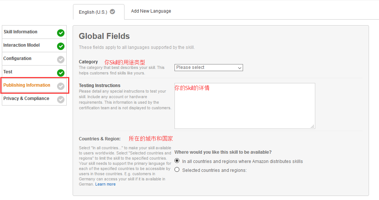Click green checkmark beside Test
The image size is (379, 200).
(x=61, y=73)
